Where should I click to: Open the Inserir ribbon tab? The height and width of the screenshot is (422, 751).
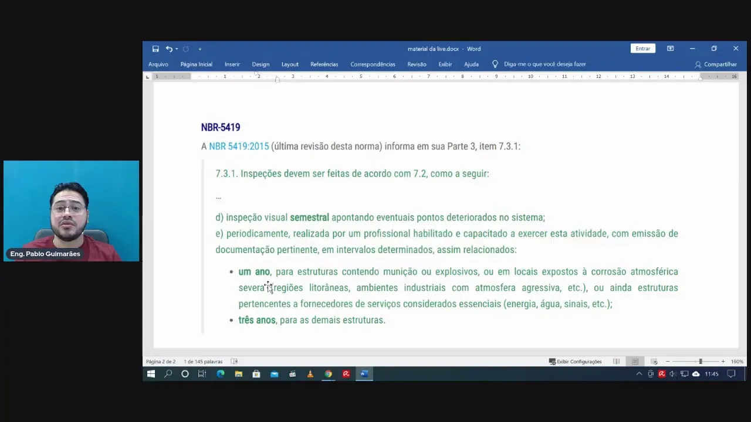(x=232, y=64)
